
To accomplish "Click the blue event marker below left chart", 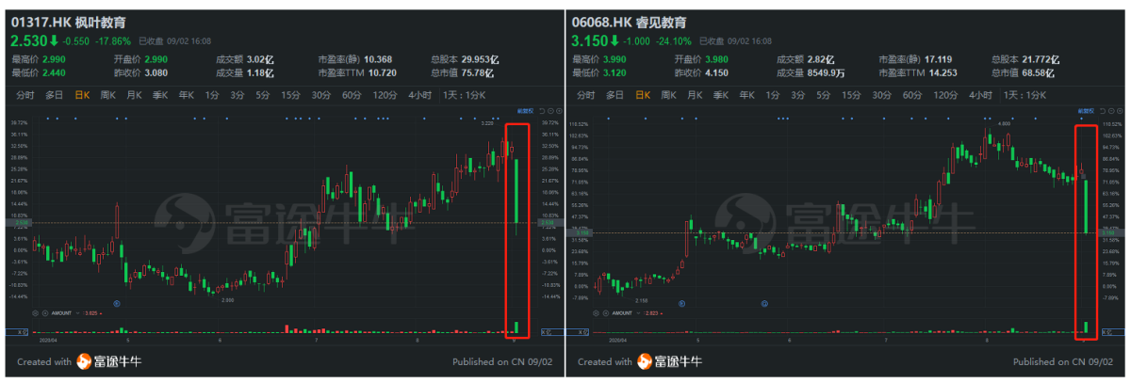I will tap(117, 304).
